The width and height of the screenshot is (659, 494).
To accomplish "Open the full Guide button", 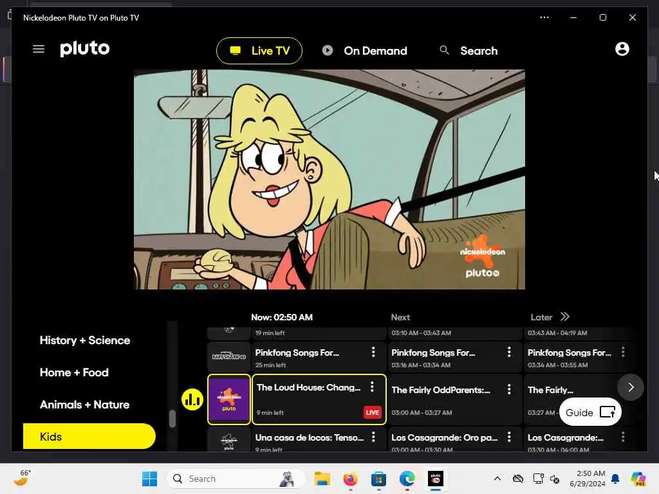I will pyautogui.click(x=591, y=412).
